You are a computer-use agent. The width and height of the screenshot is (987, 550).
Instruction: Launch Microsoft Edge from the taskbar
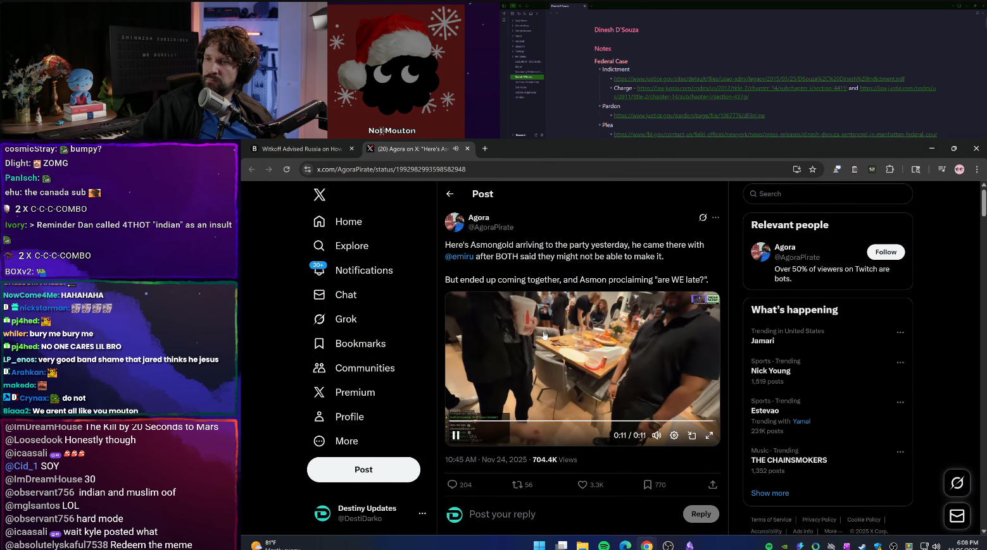click(x=626, y=546)
